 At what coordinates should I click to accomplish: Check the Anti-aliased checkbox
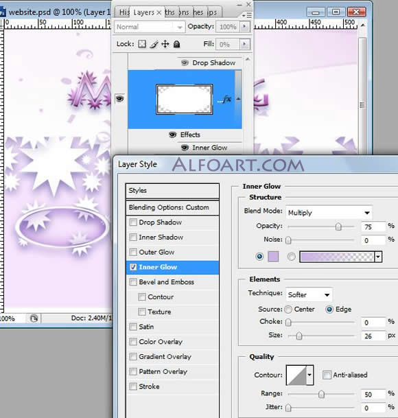point(327,375)
